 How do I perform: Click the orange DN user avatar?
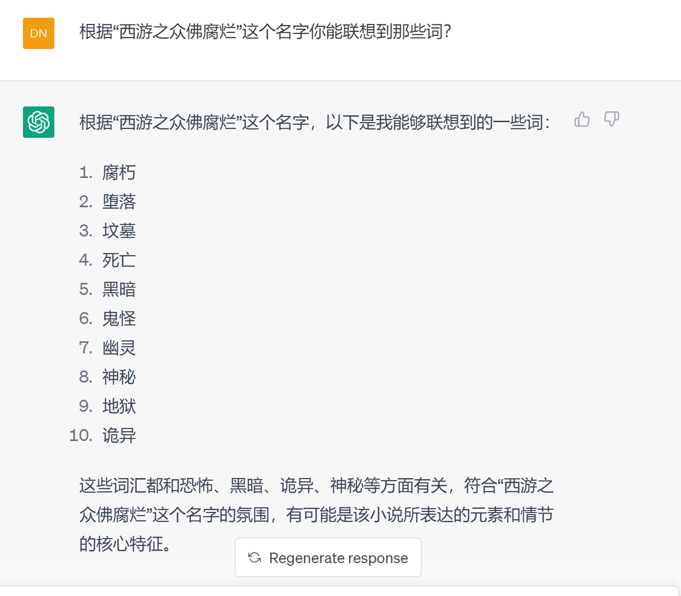(x=39, y=33)
